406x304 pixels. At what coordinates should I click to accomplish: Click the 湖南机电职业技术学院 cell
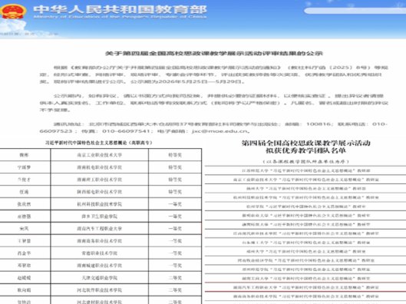[100, 167]
